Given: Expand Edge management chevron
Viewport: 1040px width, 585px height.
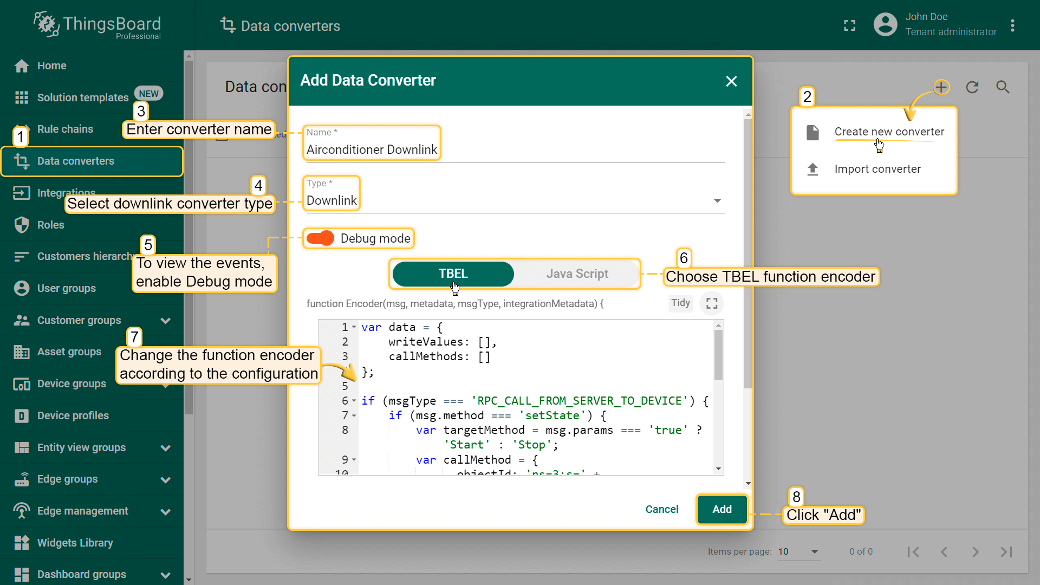Looking at the screenshot, I should (x=166, y=511).
